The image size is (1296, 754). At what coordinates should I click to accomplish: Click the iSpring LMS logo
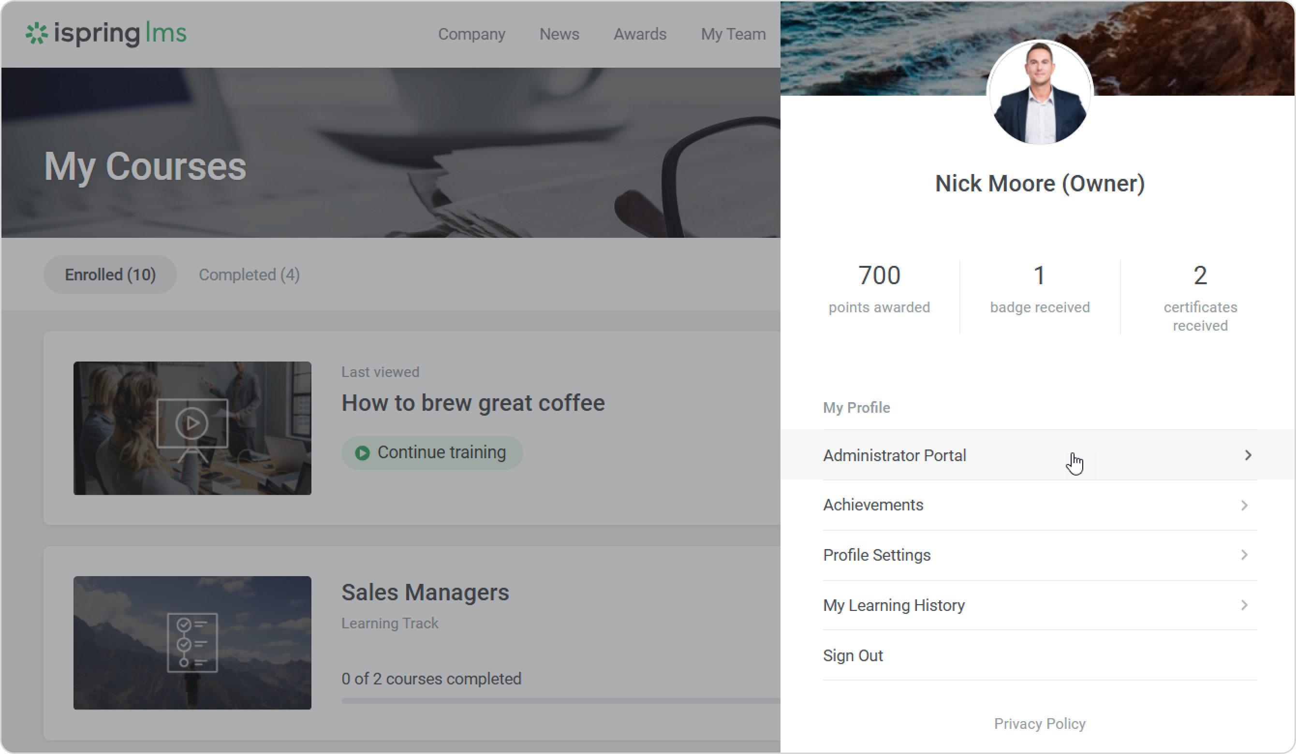pyautogui.click(x=106, y=34)
